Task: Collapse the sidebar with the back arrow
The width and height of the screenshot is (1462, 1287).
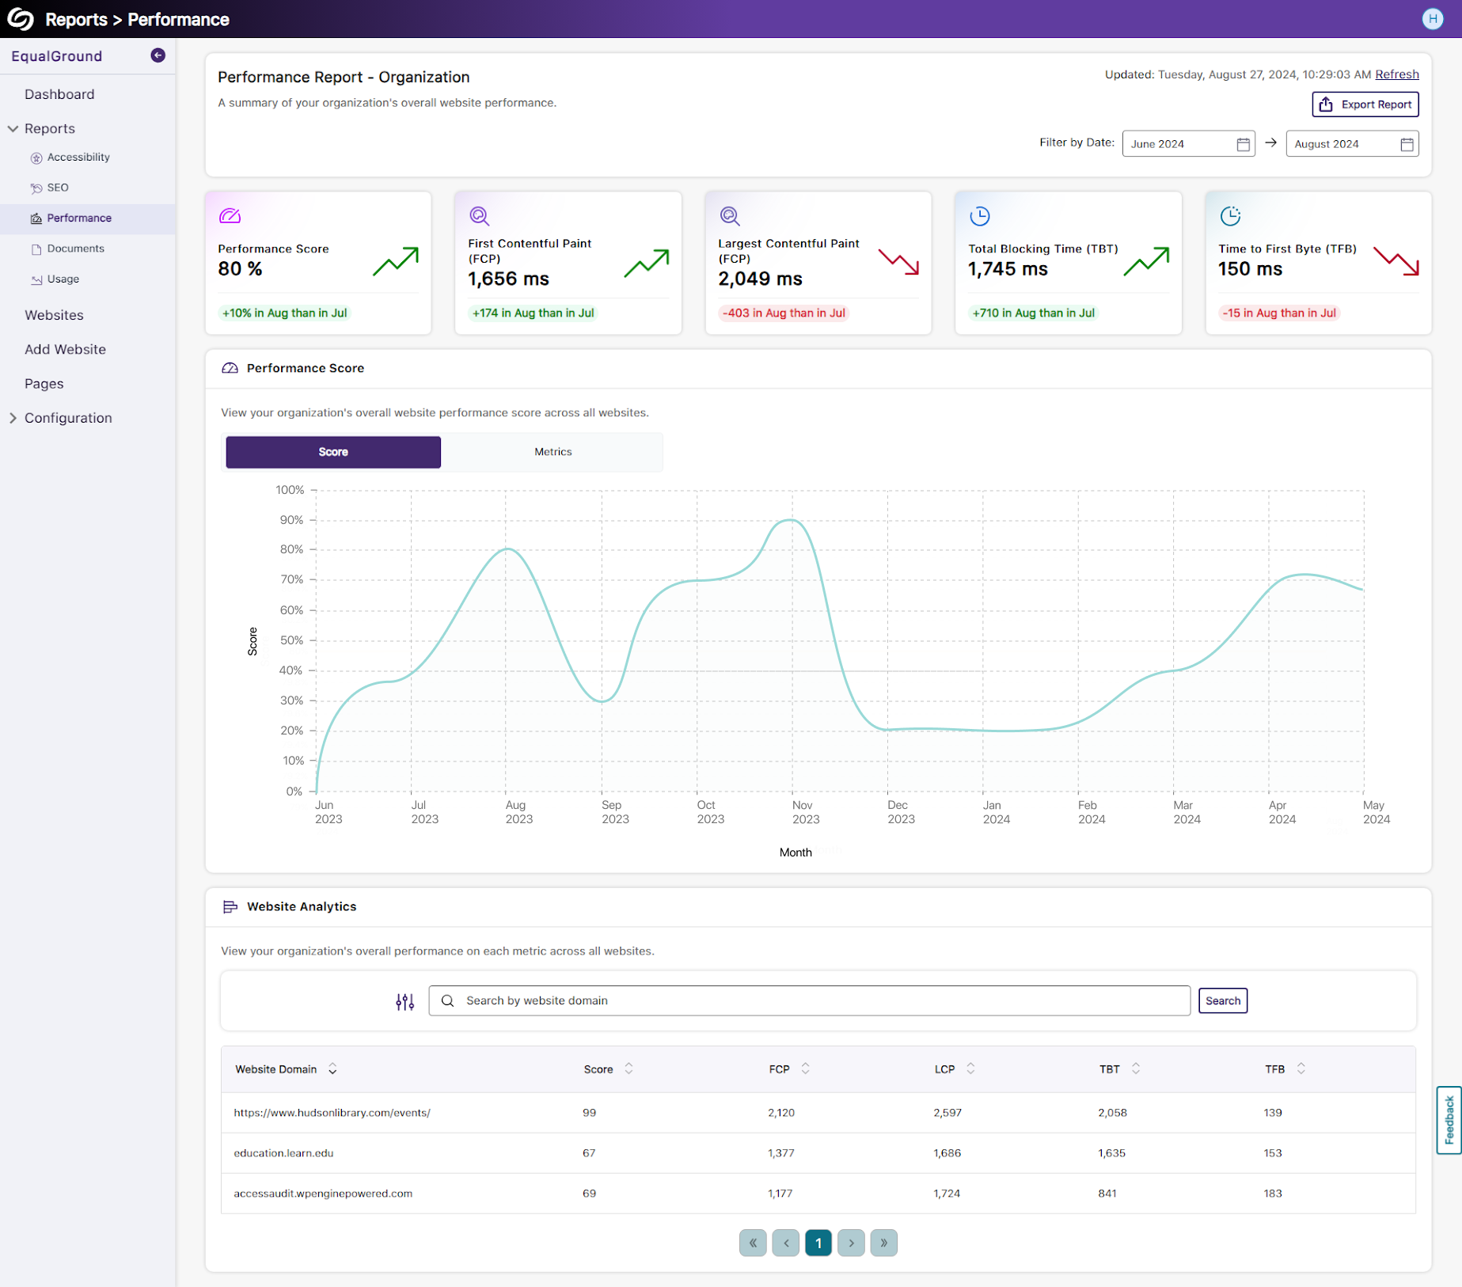Action: [157, 55]
